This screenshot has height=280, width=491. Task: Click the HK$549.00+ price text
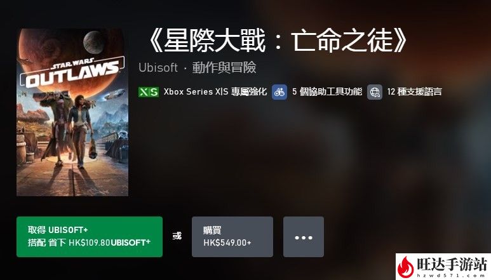click(x=227, y=243)
